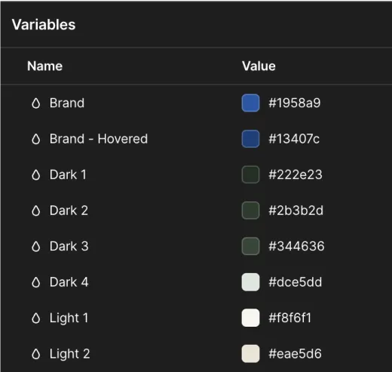Select the Dark 1 variable name
The image size is (392, 372).
click(x=68, y=174)
